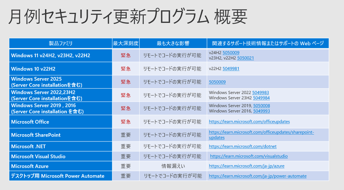The image size is (344, 190).
Task: Click the 最も大きな影響 column header
Action: (x=173, y=43)
